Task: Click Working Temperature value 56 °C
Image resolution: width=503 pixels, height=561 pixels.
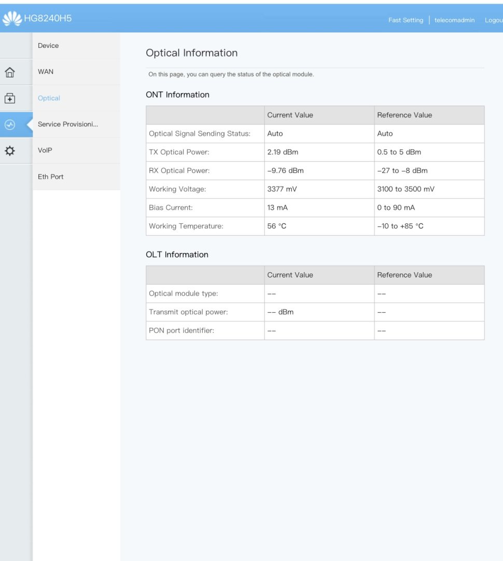Action: (277, 226)
